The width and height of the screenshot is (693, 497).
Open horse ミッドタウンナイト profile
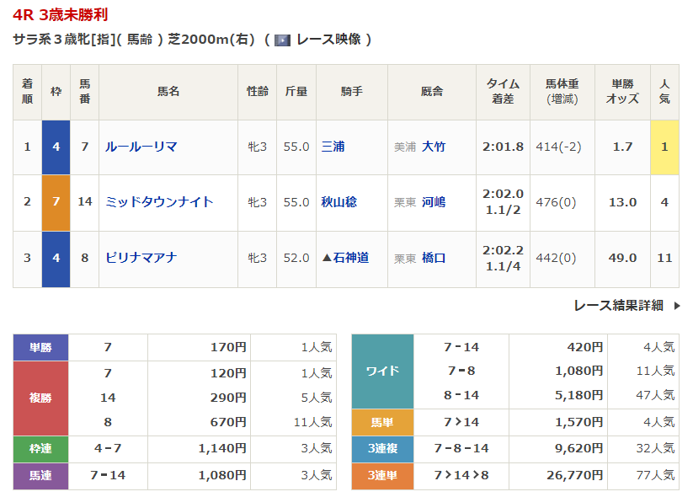point(158,202)
